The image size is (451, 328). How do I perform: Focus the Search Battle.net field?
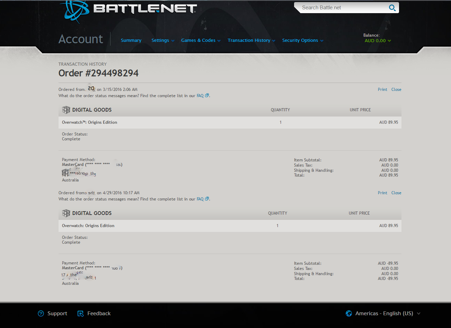[x=343, y=8]
